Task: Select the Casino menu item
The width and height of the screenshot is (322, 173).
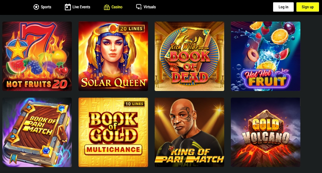Action: (113, 7)
